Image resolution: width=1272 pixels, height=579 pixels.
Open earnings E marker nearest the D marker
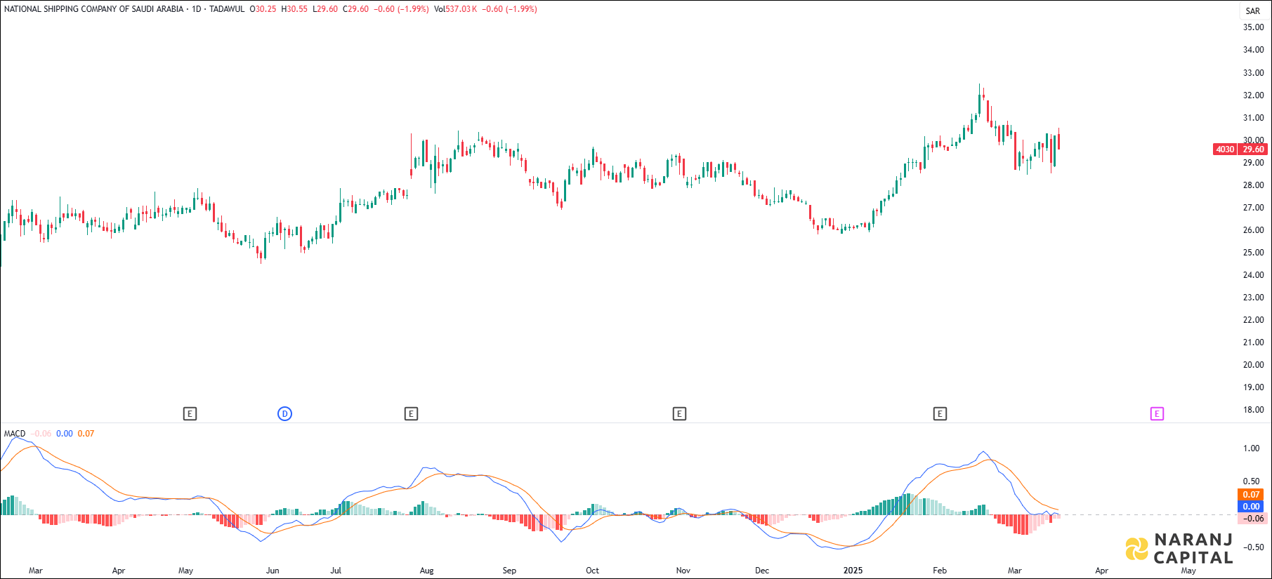point(190,414)
